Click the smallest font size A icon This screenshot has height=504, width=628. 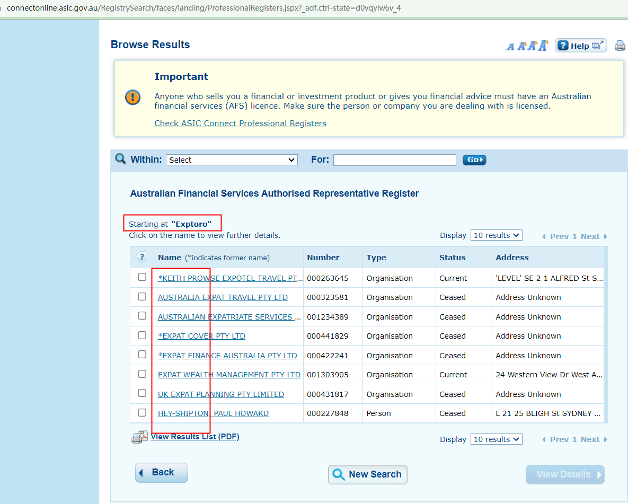tap(510, 47)
